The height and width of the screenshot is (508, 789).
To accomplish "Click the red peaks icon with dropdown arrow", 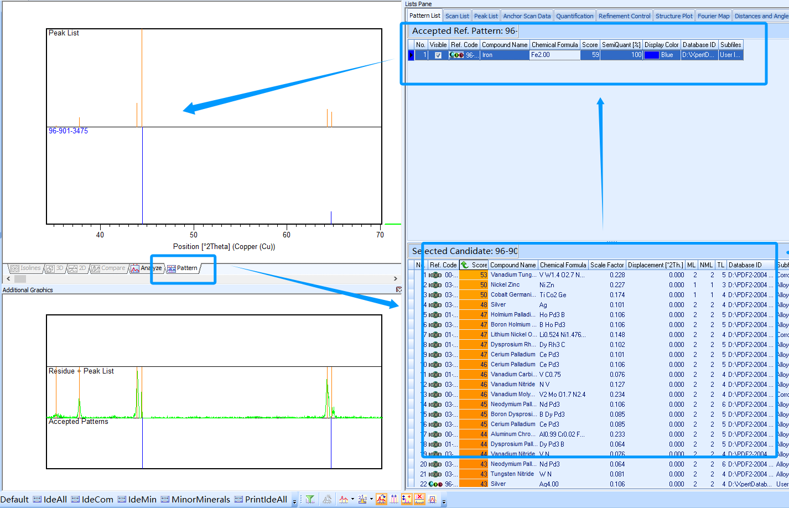I will tap(344, 499).
